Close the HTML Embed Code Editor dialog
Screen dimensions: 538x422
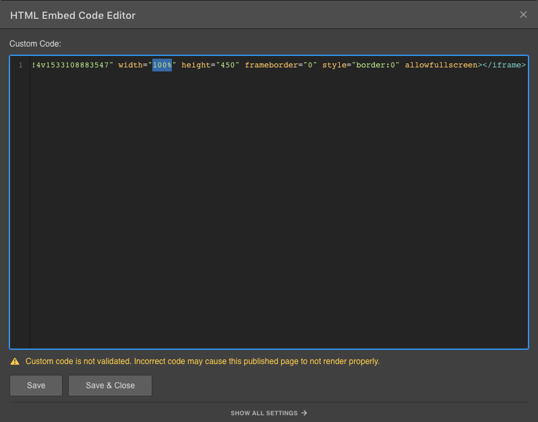click(x=523, y=15)
